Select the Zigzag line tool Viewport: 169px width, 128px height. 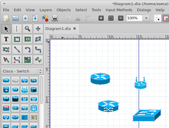click(38, 49)
